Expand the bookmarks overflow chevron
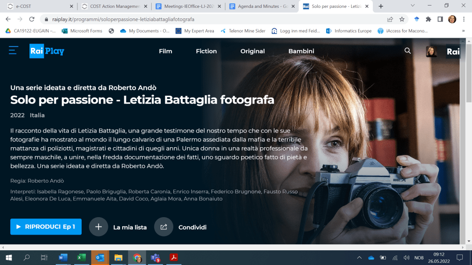 coord(463,31)
